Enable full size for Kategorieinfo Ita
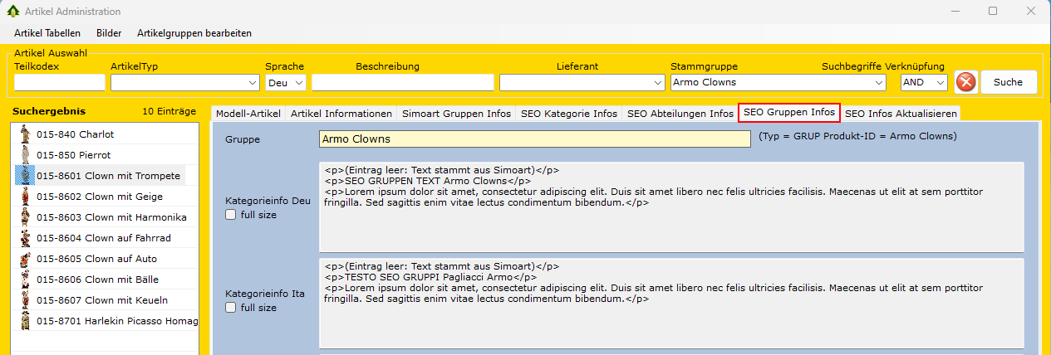Viewport: 1051px width, 355px height. click(231, 308)
